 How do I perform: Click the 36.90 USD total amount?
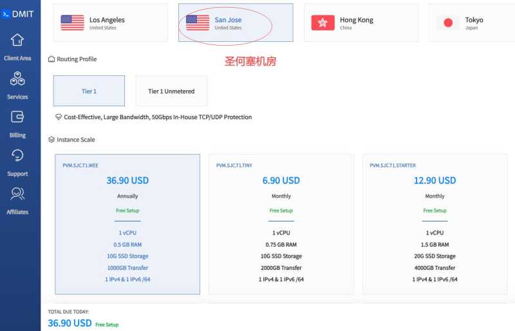tap(70, 323)
